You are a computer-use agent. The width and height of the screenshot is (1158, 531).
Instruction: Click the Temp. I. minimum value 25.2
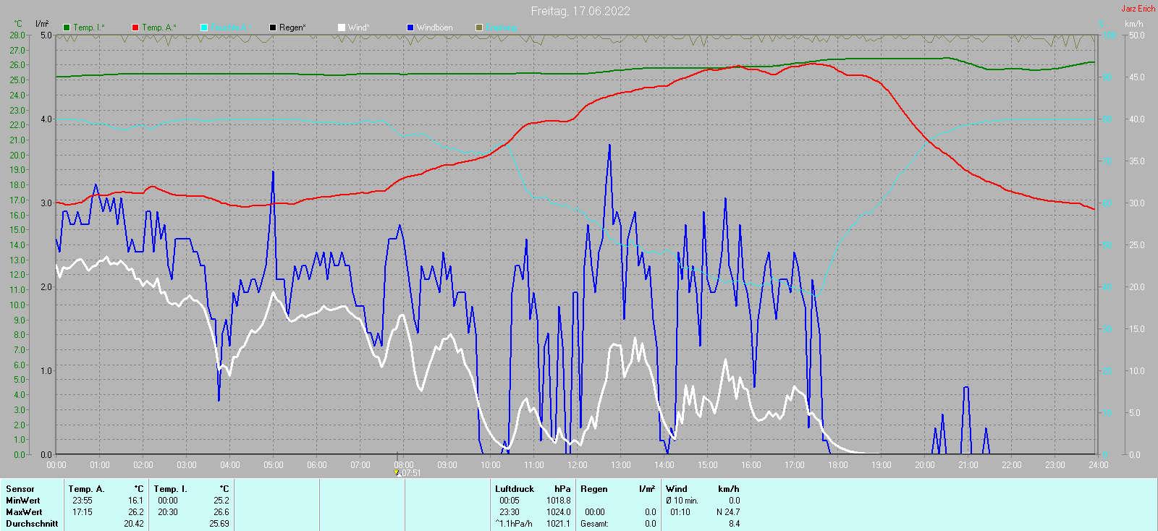[x=221, y=501]
